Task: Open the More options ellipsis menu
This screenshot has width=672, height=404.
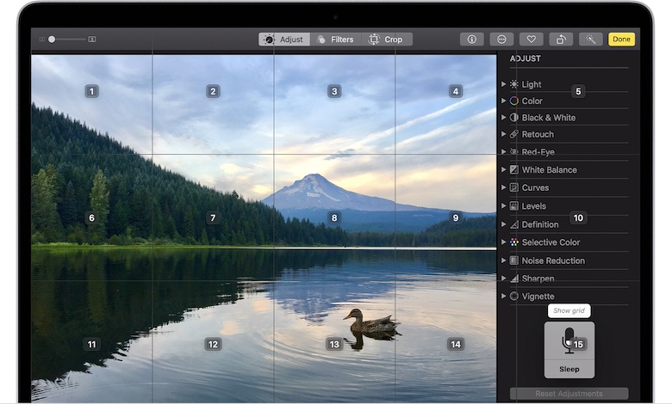Action: tap(501, 39)
